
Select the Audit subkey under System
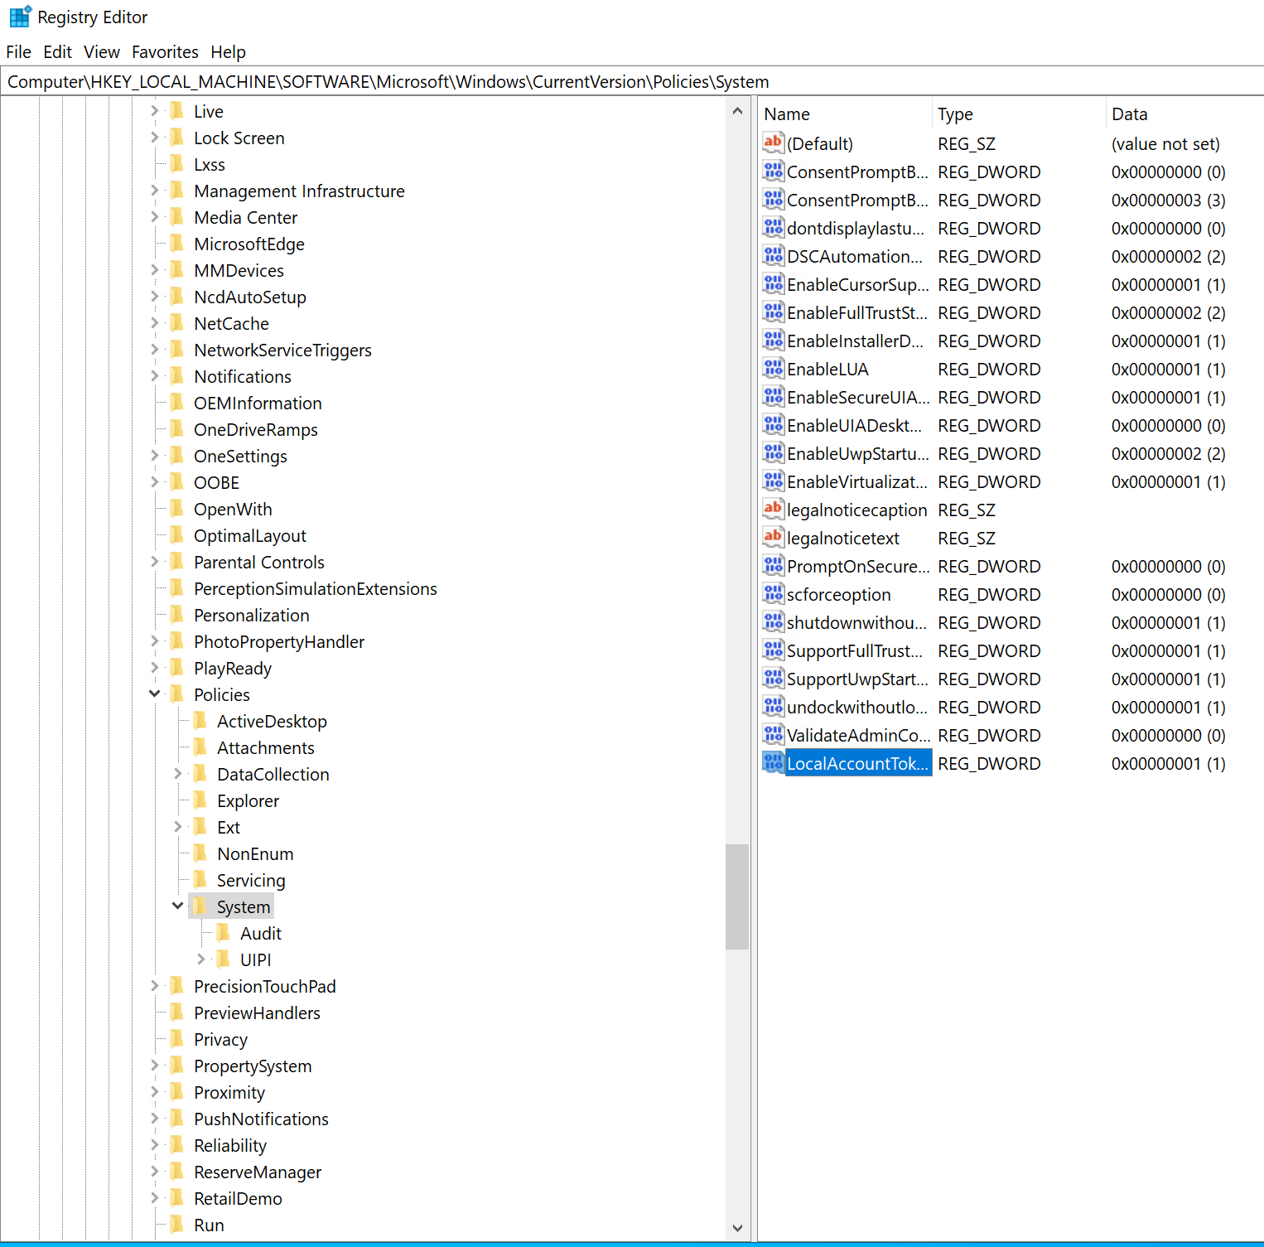click(262, 932)
